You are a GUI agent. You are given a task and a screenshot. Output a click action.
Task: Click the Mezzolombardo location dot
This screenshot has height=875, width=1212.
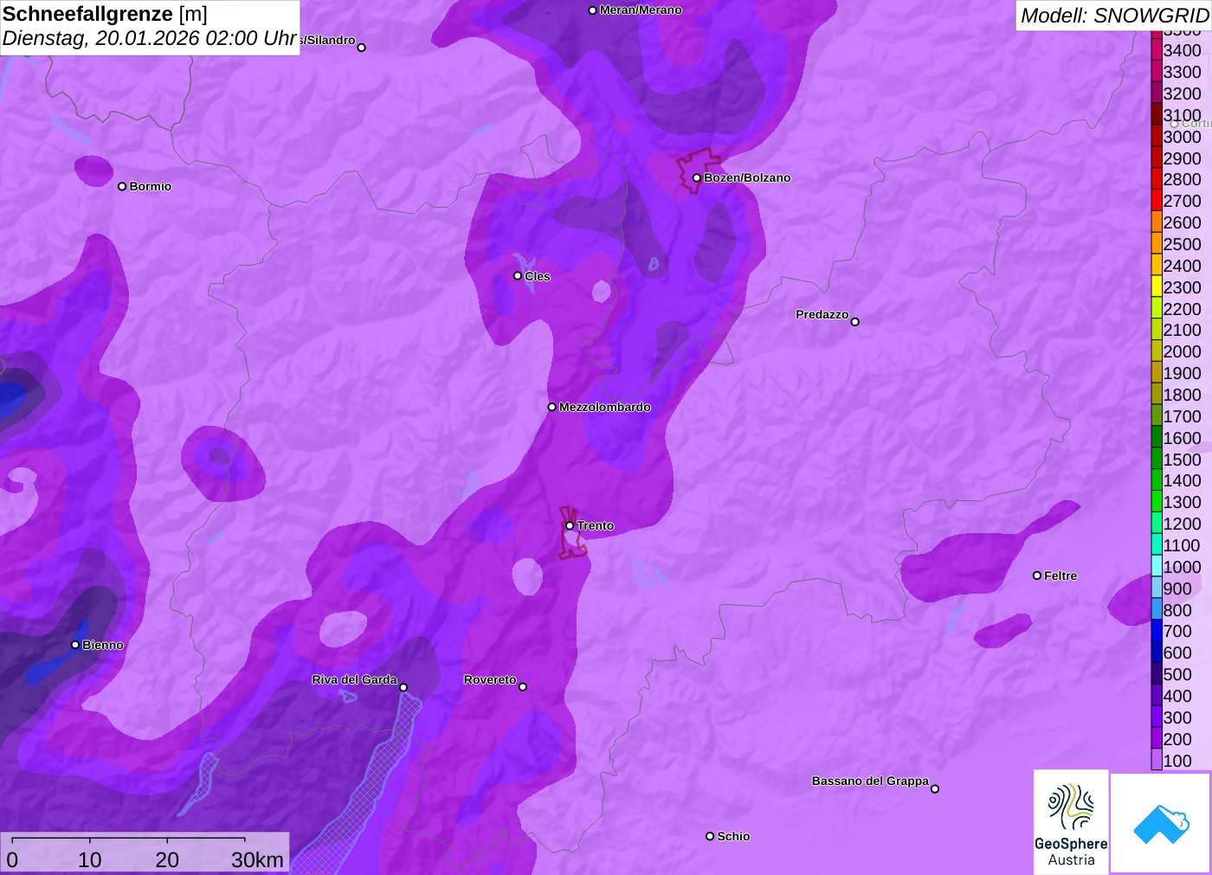pos(551,407)
